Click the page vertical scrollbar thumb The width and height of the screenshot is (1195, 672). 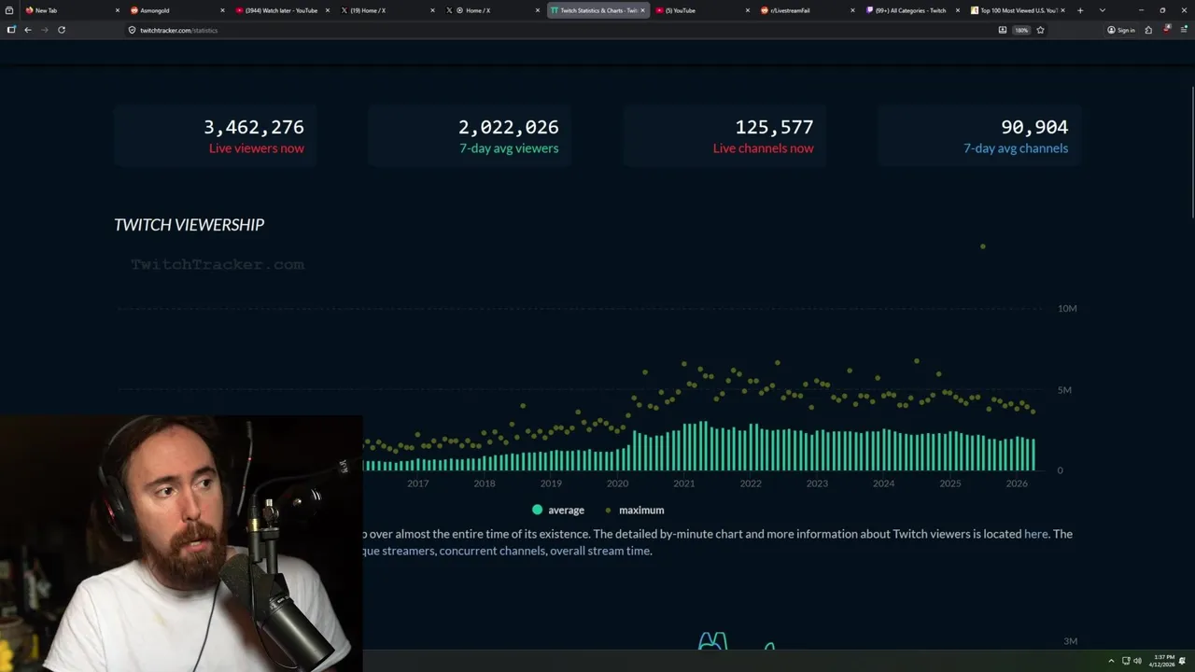pyautogui.click(x=1192, y=154)
